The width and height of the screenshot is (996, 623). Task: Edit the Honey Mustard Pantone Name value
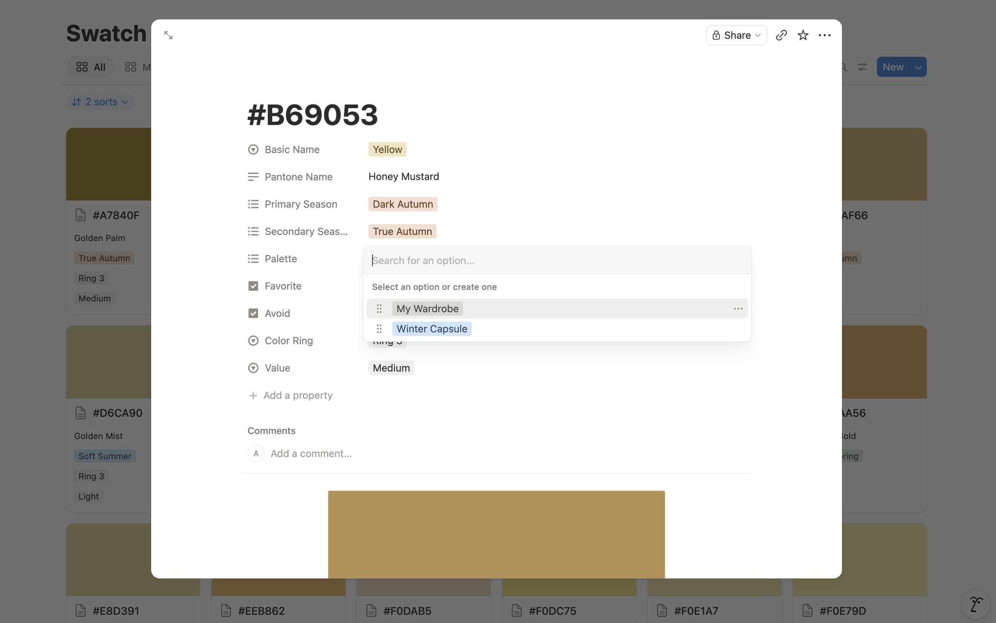[404, 177]
